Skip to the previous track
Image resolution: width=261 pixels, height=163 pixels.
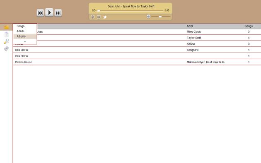[40, 13]
